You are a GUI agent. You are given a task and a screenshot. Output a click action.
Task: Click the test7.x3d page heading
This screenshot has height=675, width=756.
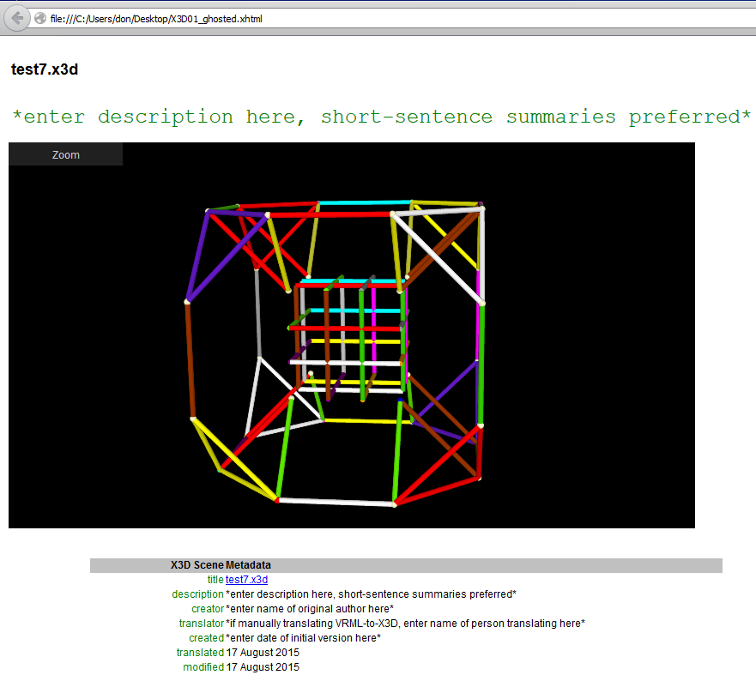pos(45,69)
